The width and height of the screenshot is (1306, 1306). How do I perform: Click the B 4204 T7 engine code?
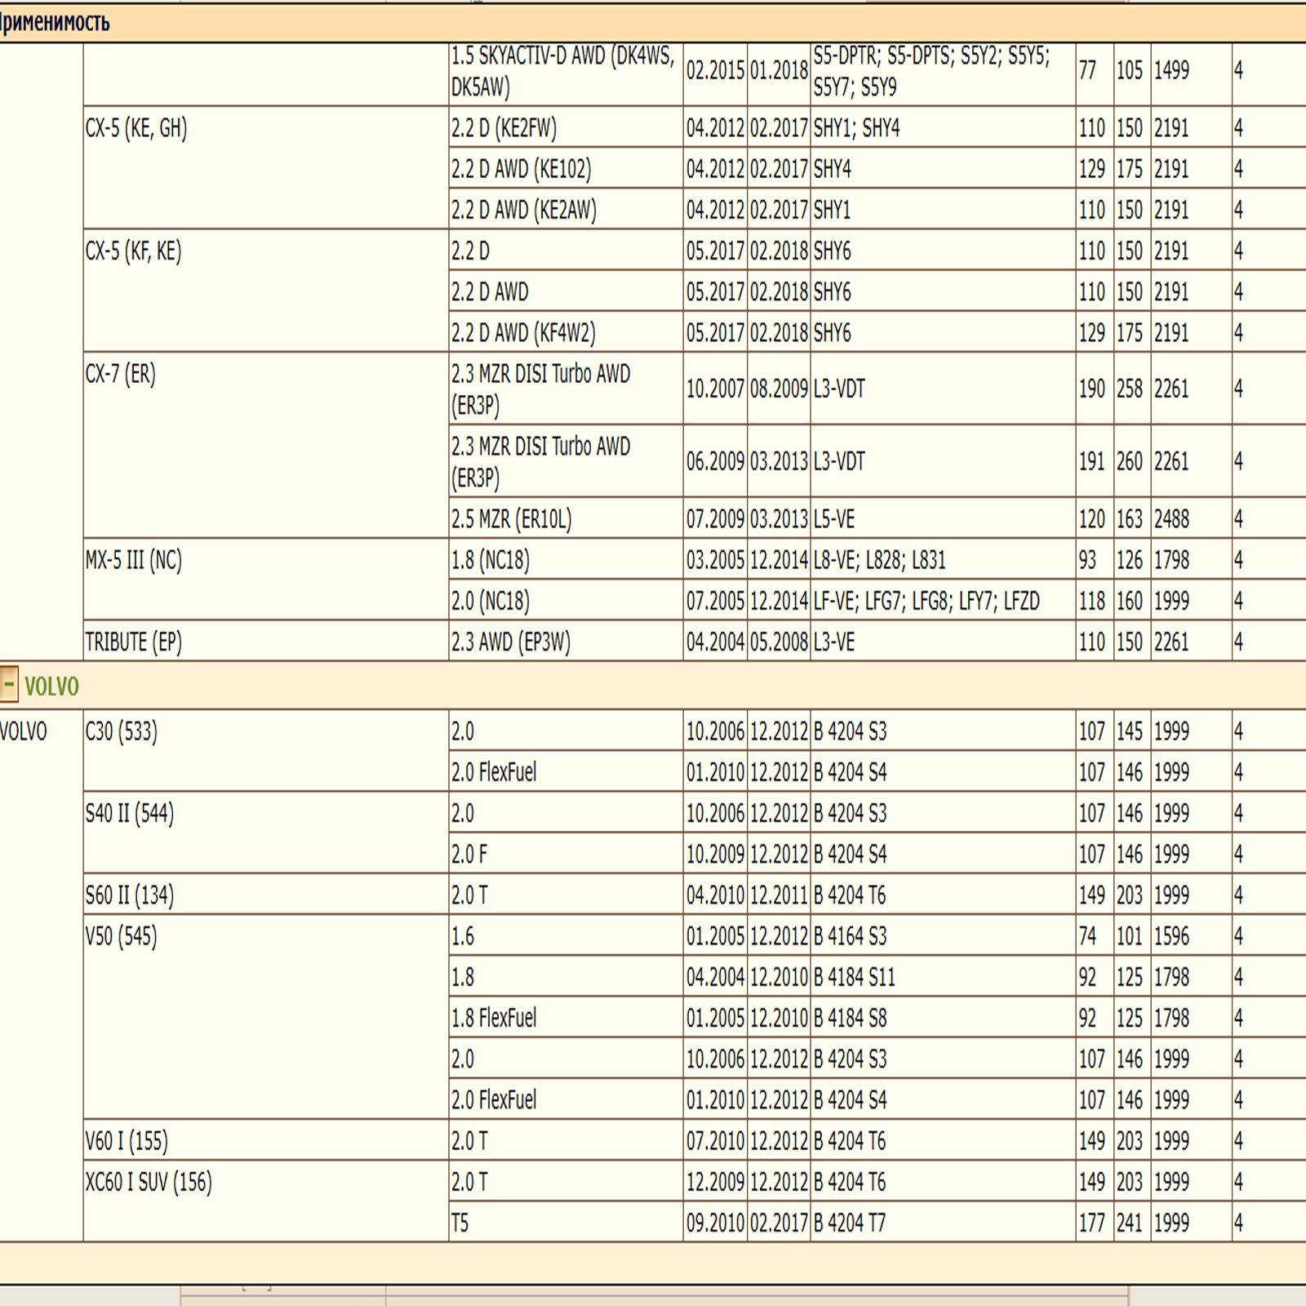(849, 1223)
